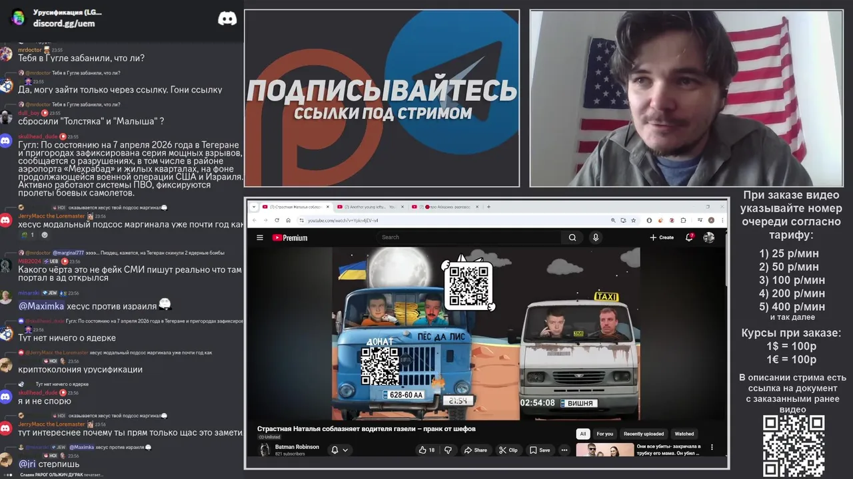Open the browser home page
Image resolution: width=853 pixels, height=479 pixels.
point(288,220)
